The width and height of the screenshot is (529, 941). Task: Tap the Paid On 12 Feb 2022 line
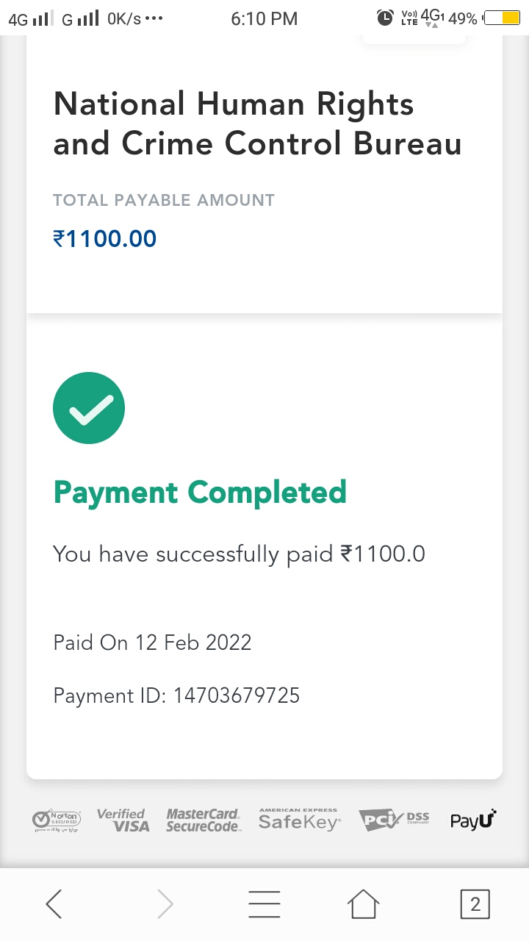(153, 643)
